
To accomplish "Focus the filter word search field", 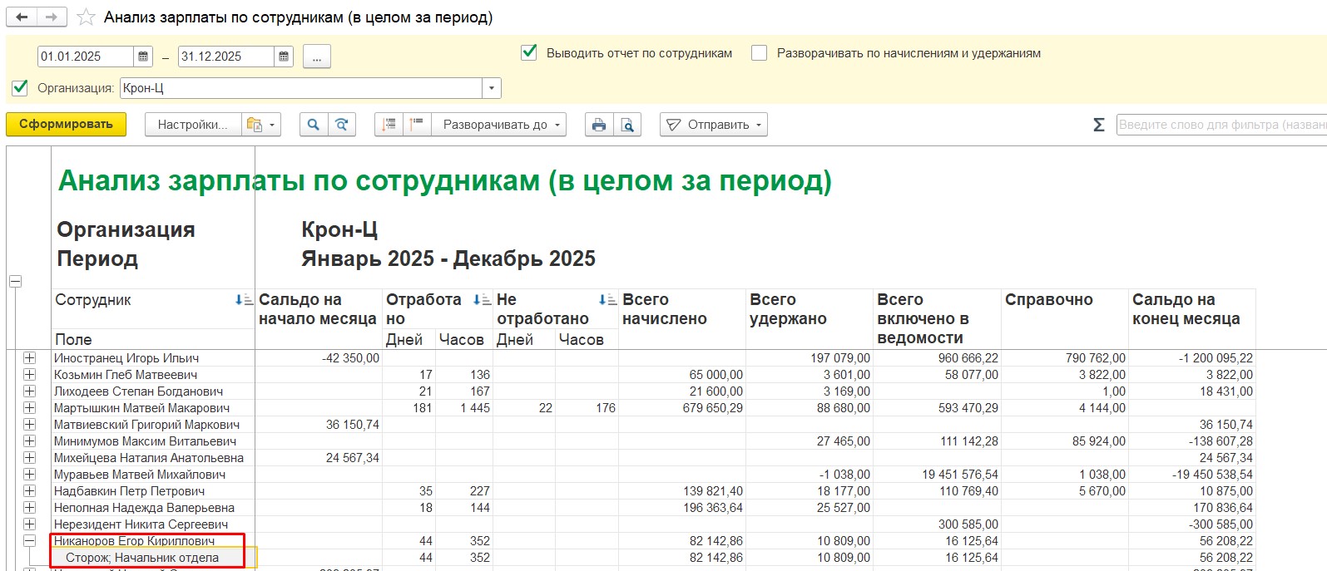I will click(1221, 125).
